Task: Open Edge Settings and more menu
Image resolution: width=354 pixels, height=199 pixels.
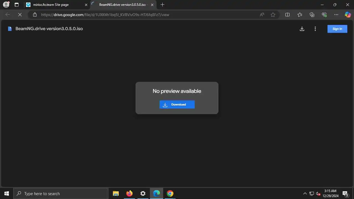Action: (x=336, y=15)
